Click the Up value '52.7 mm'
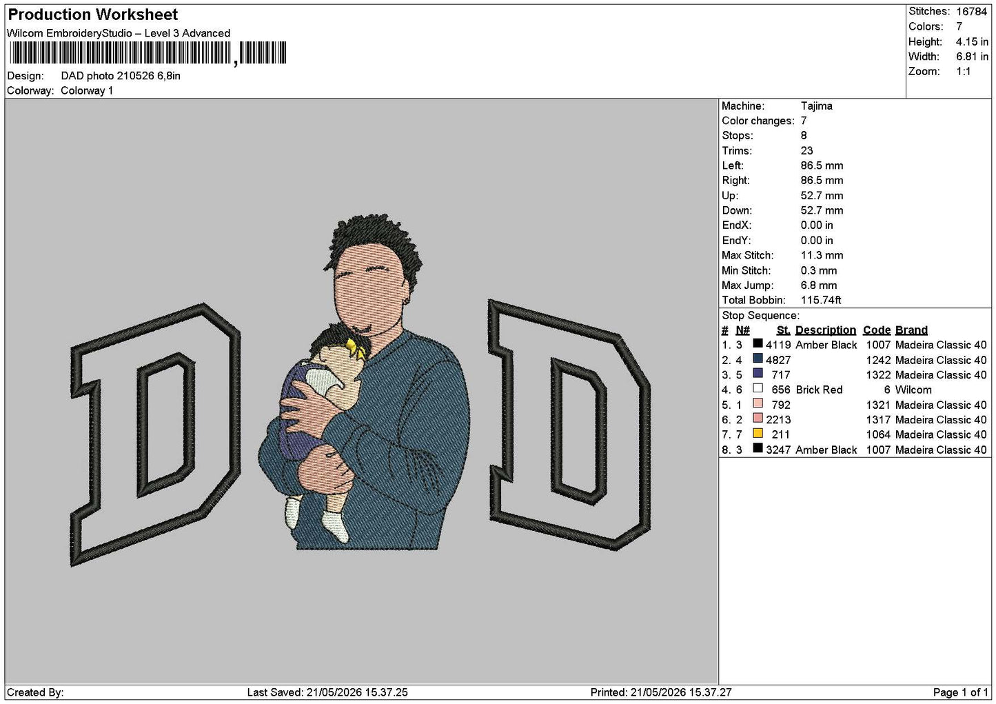 [822, 196]
